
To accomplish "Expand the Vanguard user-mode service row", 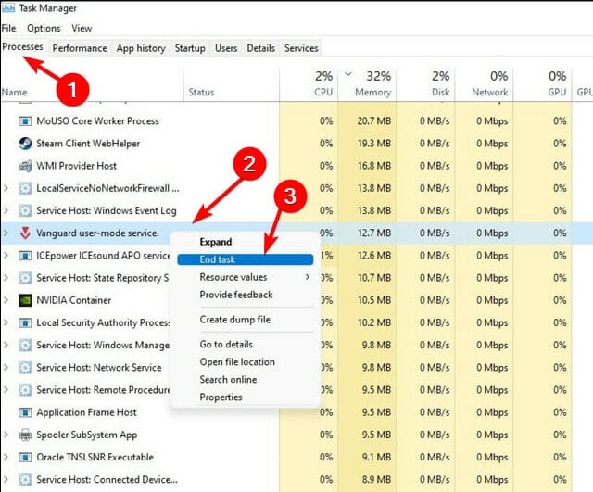I will coord(7,233).
